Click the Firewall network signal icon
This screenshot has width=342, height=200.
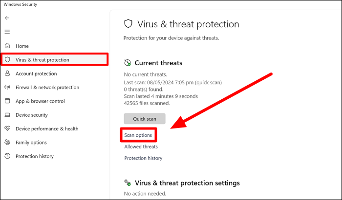pos(7,88)
